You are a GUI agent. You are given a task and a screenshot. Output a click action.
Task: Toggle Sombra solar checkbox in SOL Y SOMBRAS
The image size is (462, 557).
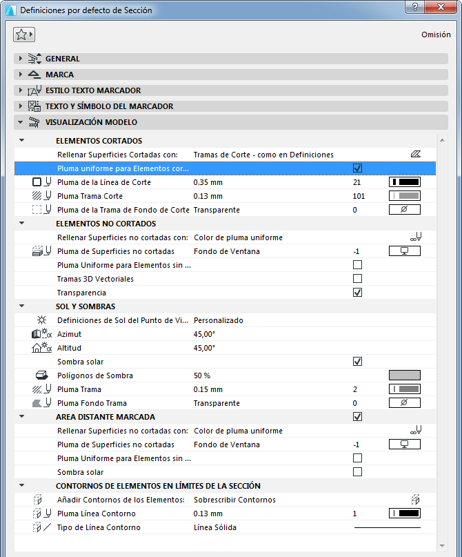pos(357,361)
